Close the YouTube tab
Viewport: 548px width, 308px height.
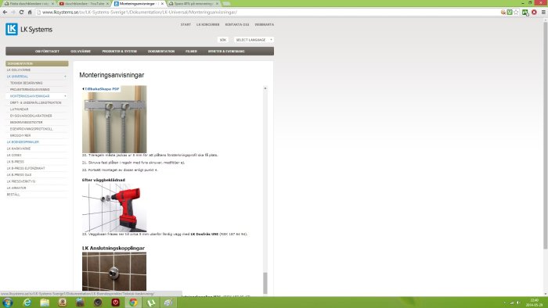(108, 3)
